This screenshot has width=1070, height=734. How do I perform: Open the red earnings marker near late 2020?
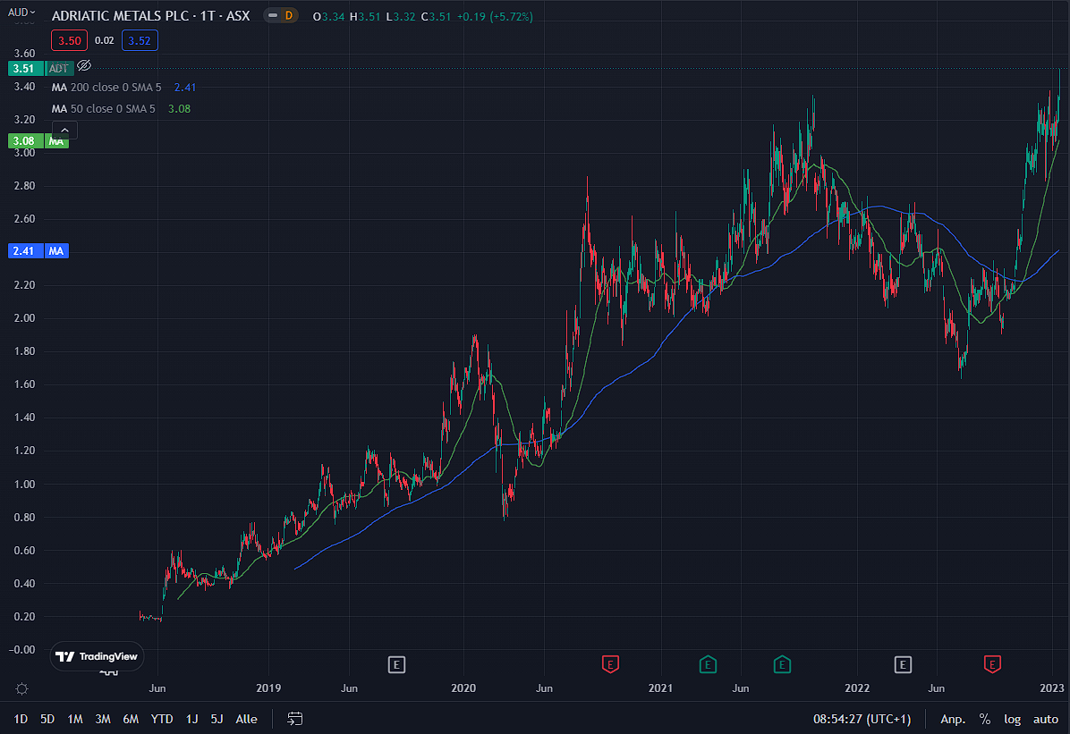[610, 663]
